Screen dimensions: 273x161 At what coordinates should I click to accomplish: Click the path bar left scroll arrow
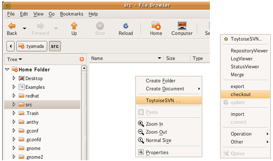pos(10,46)
